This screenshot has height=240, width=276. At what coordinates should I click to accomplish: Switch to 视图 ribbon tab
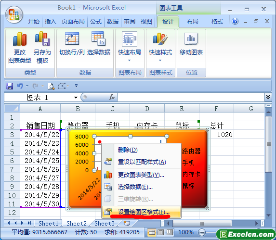[x=146, y=22]
